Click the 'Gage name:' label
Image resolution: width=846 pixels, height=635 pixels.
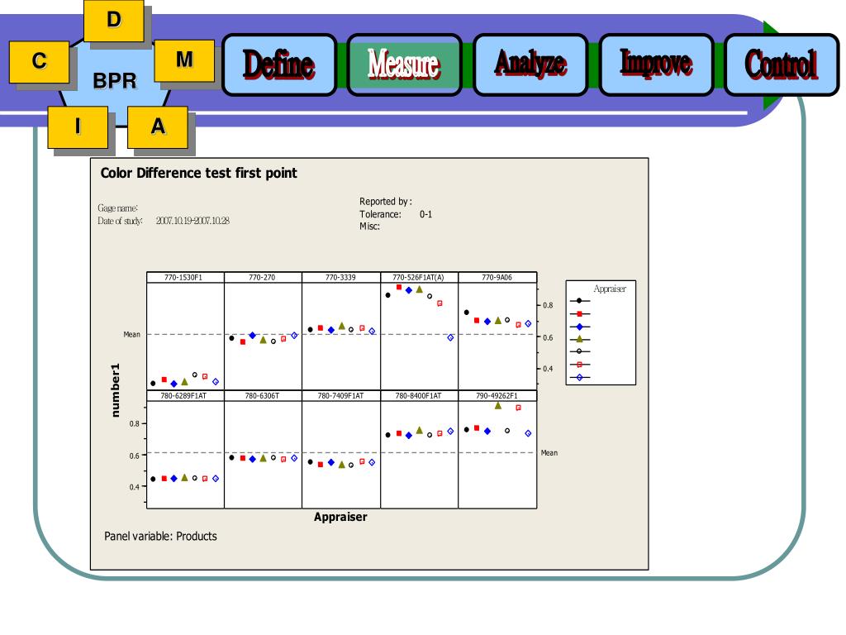[117, 208]
